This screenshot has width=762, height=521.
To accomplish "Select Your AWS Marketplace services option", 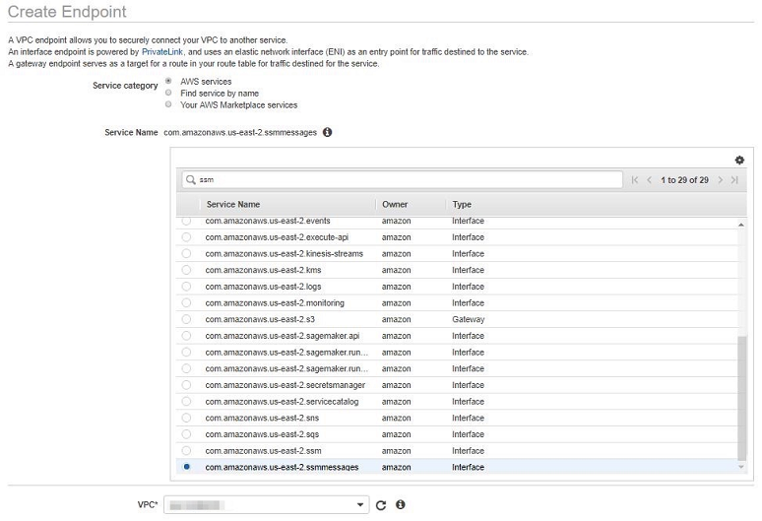I will point(168,104).
